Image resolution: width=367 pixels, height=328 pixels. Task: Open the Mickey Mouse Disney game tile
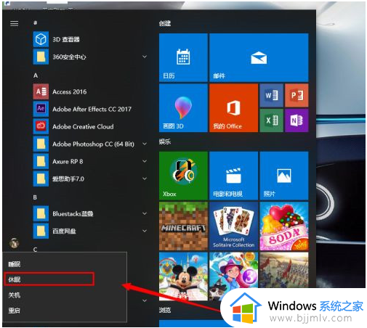[183, 276]
